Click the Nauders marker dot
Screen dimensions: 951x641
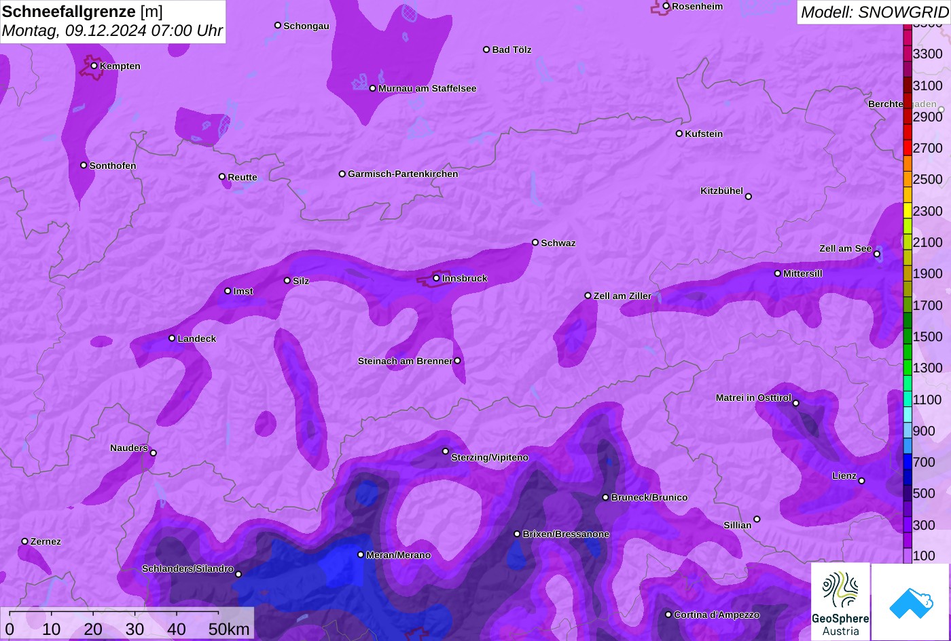(154, 453)
